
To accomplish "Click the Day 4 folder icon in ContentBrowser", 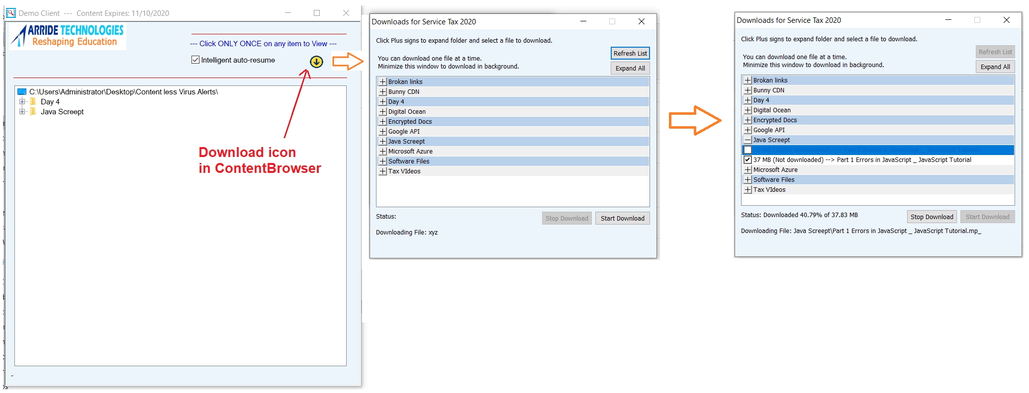I will click(33, 102).
